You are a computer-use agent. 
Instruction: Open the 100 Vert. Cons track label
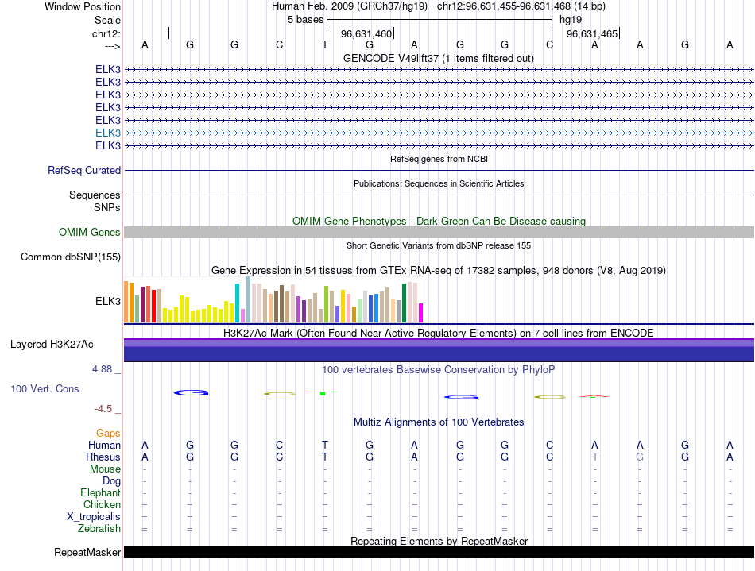pos(45,388)
